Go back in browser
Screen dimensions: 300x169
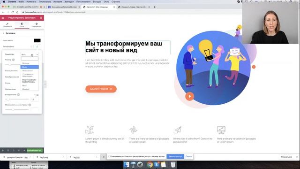(3, 12)
